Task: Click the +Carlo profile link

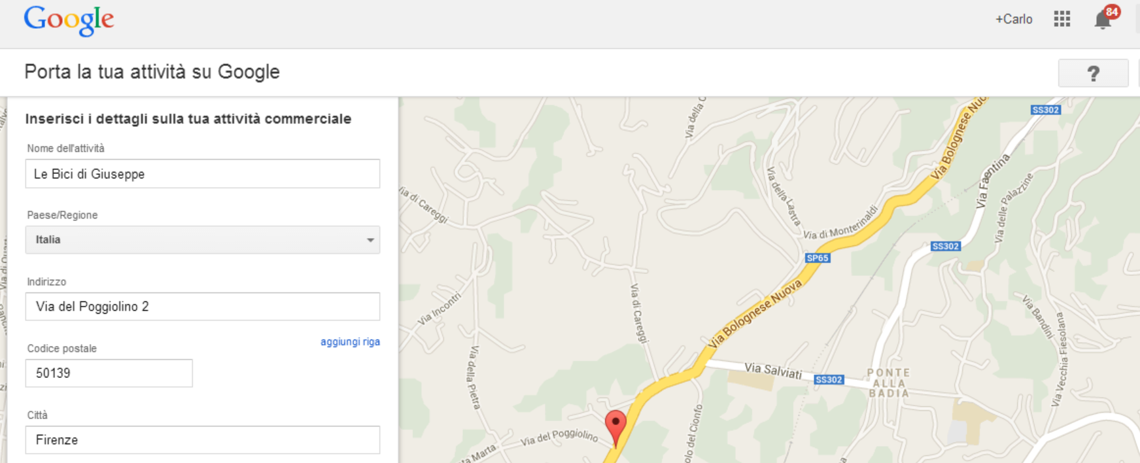Action: tap(1014, 20)
